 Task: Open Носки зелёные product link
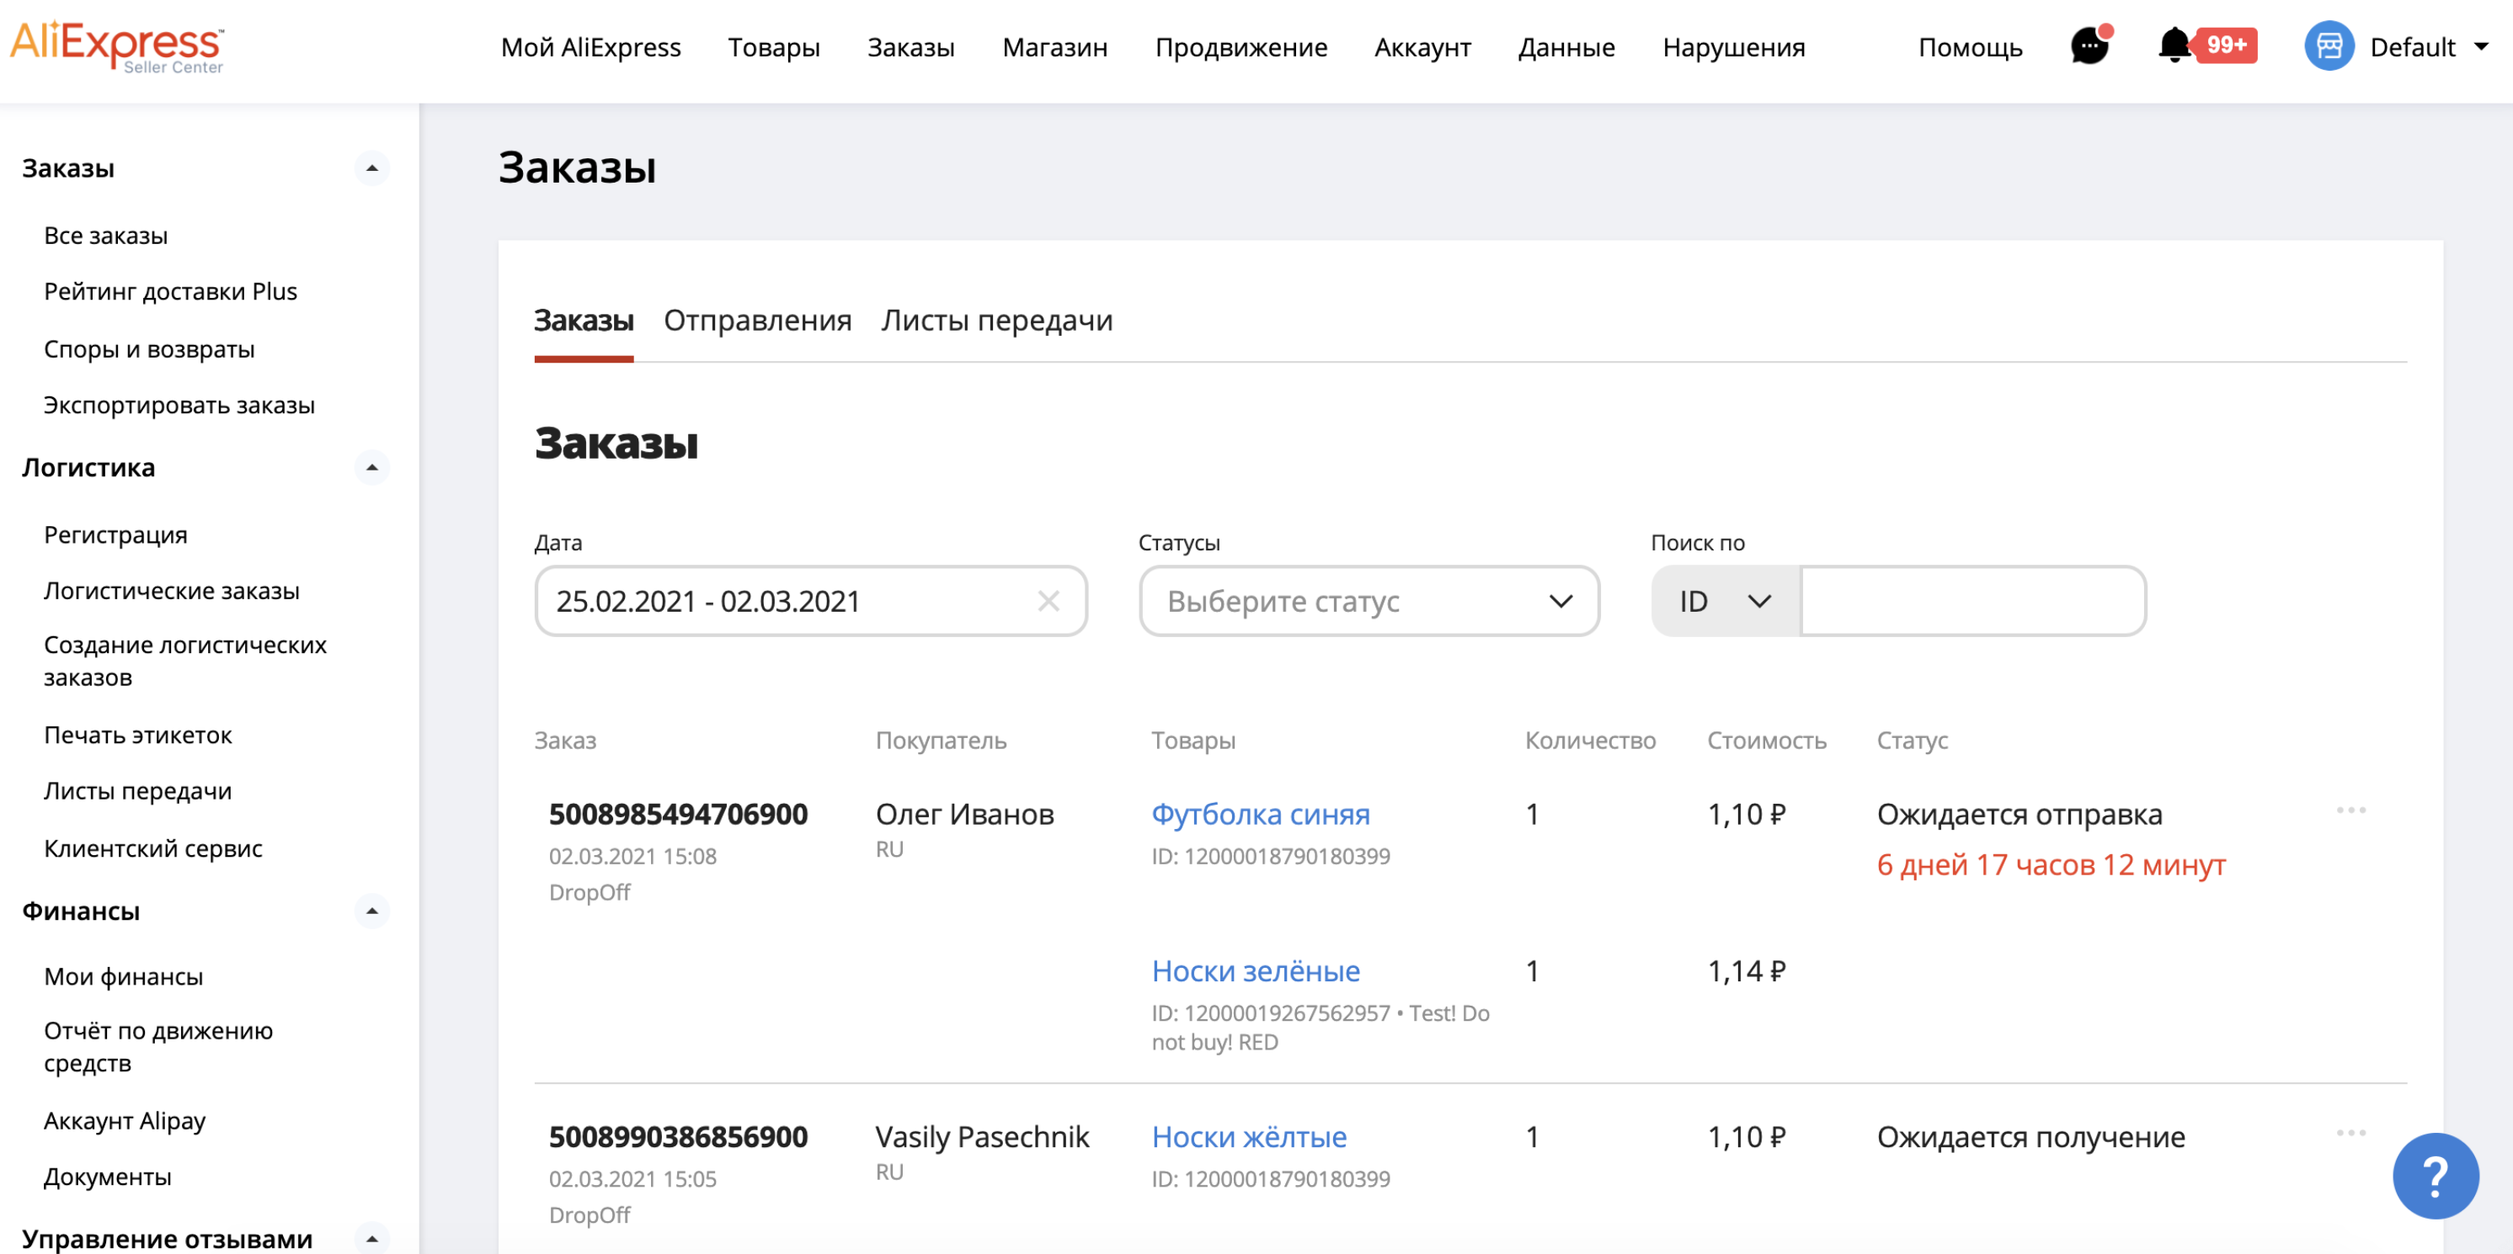click(1256, 970)
